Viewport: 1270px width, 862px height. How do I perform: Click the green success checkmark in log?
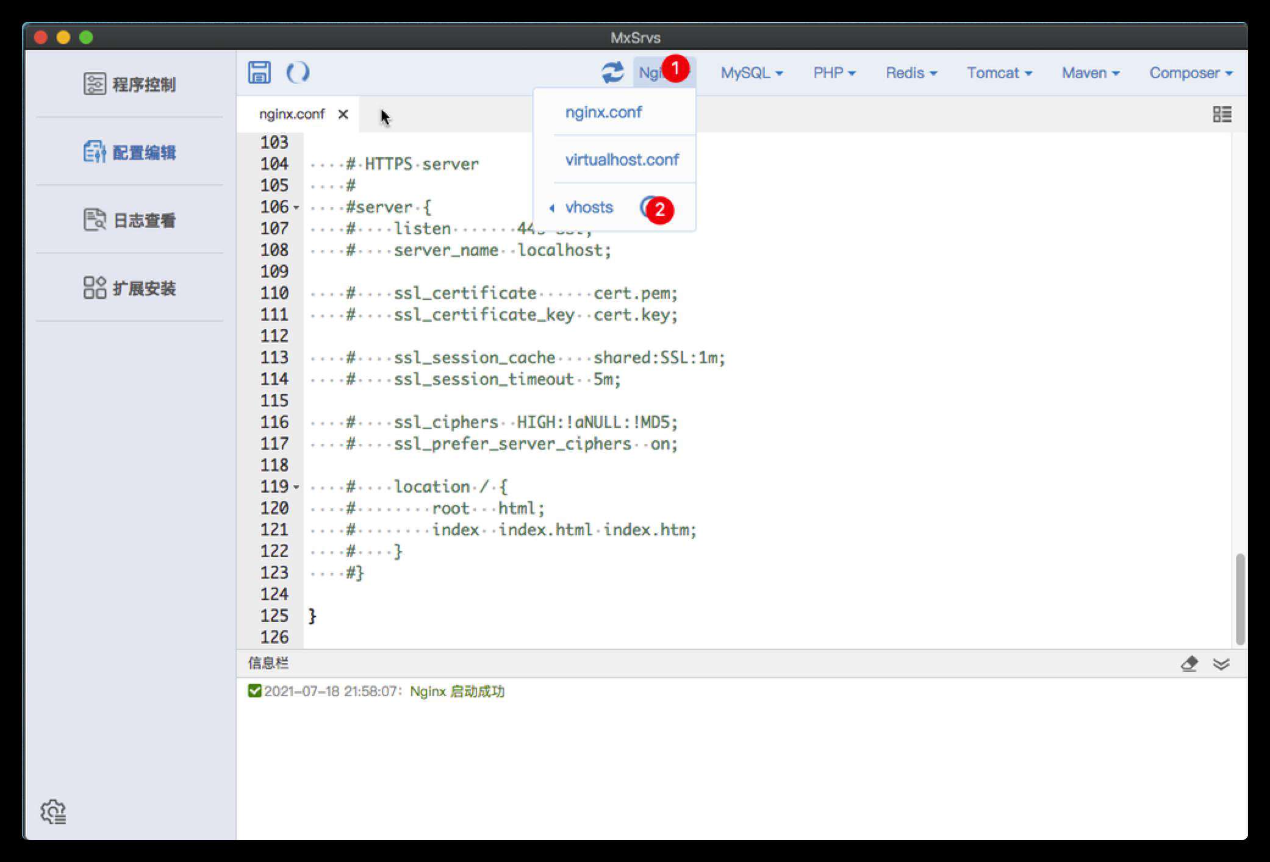point(254,691)
